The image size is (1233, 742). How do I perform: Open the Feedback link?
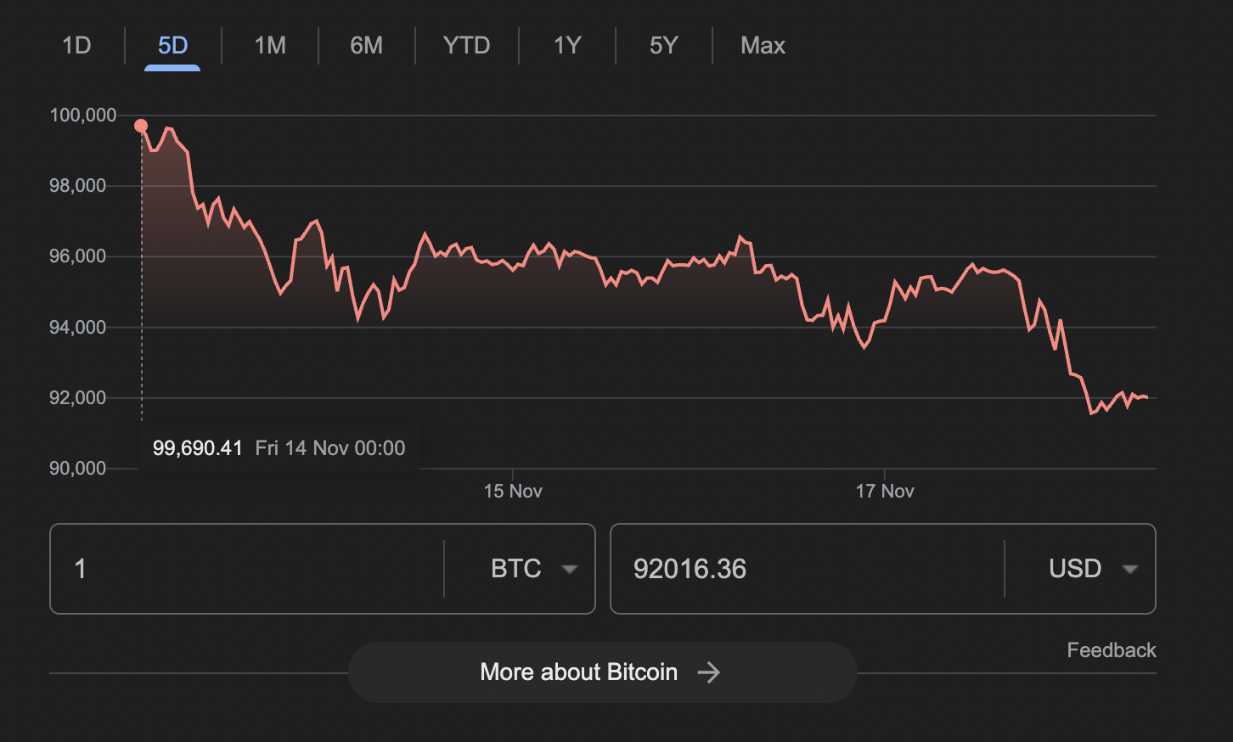tap(1111, 650)
